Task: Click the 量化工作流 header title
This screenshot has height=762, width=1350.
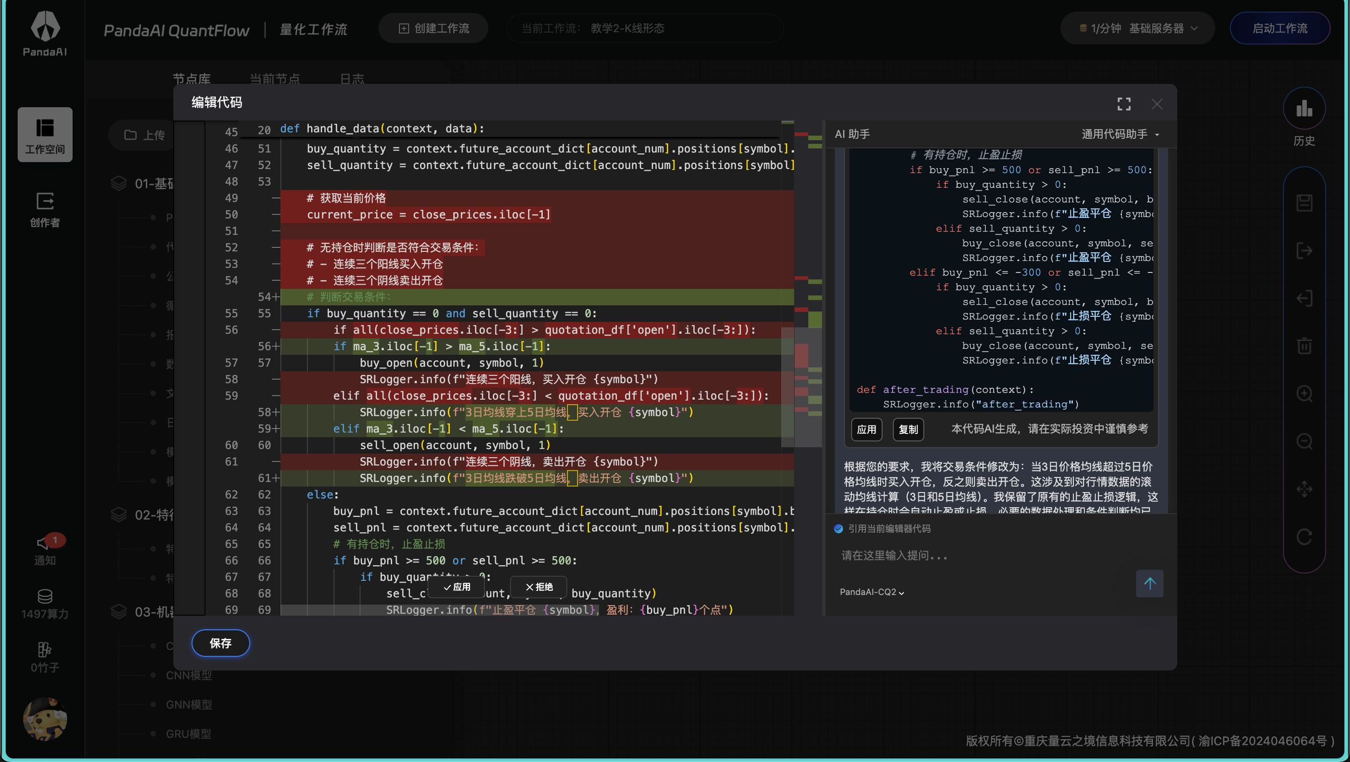Action: tap(314, 29)
